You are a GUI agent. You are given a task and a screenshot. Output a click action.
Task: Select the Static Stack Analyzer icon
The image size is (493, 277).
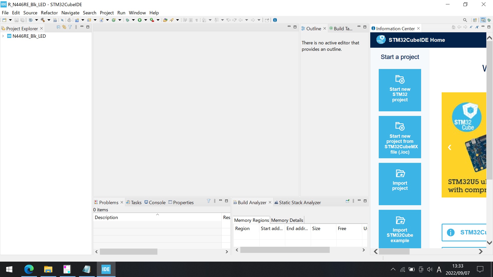pos(276,202)
